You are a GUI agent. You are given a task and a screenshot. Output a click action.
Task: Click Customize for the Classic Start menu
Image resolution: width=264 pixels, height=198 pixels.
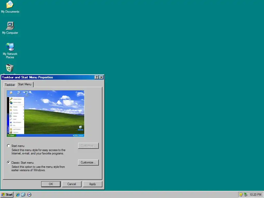point(88,162)
